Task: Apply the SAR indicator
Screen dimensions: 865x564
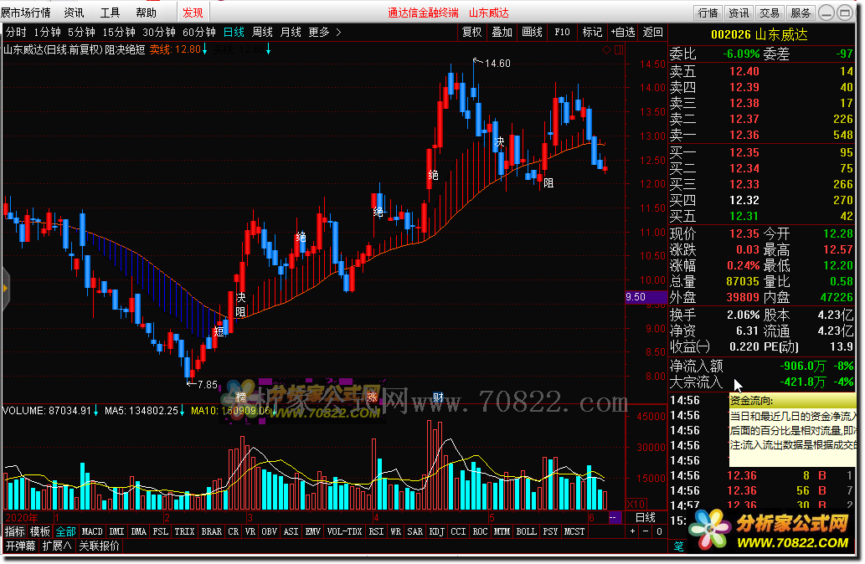Action: coord(414,531)
